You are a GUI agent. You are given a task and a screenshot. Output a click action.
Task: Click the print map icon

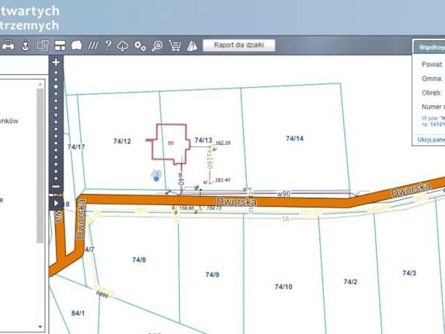pyautogui.click(x=8, y=46)
